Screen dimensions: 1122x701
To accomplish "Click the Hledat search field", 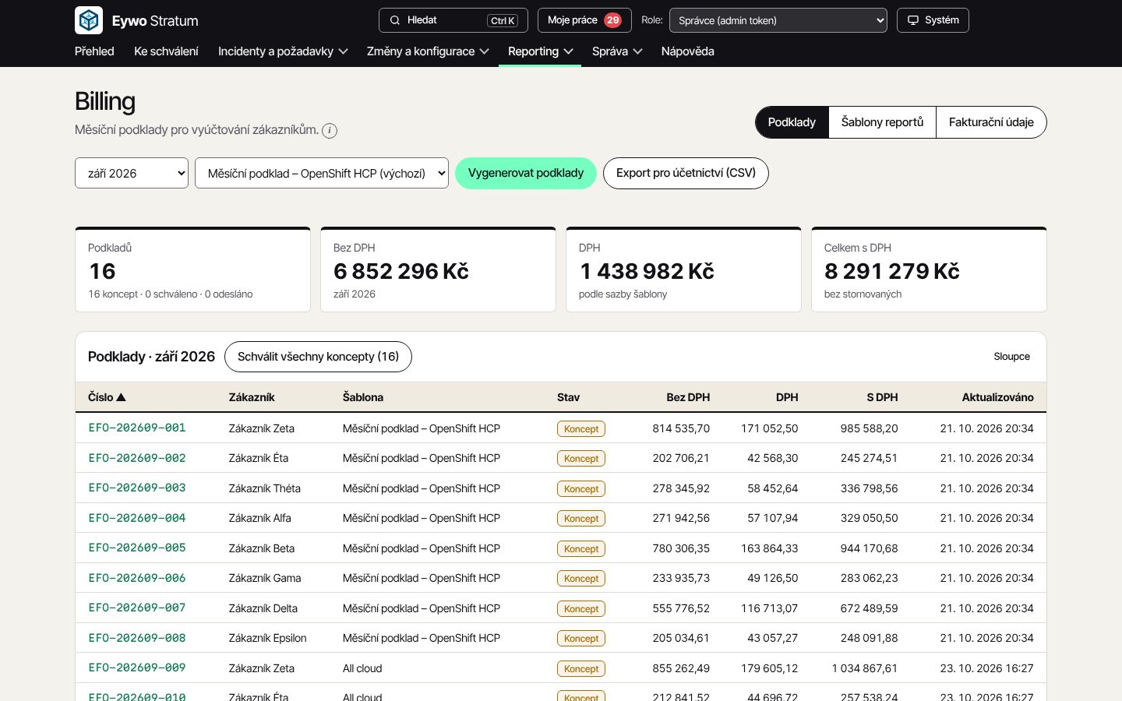I will pyautogui.click(x=453, y=20).
